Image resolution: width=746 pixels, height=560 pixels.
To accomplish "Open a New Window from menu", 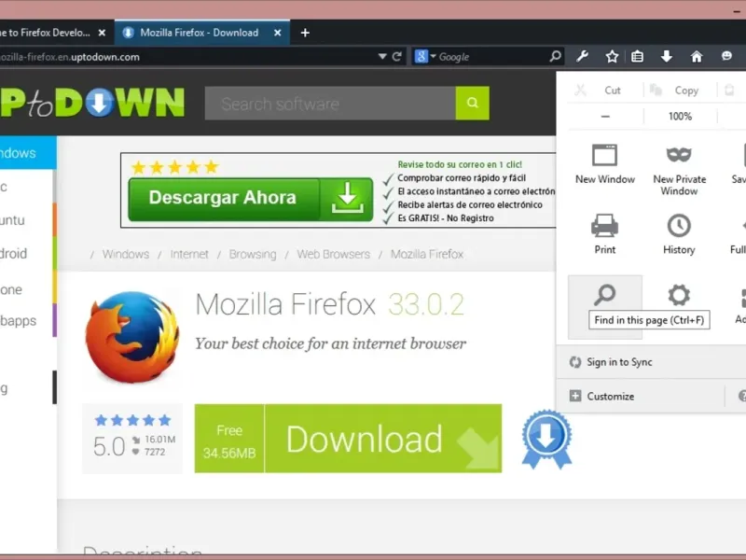I will (604, 164).
